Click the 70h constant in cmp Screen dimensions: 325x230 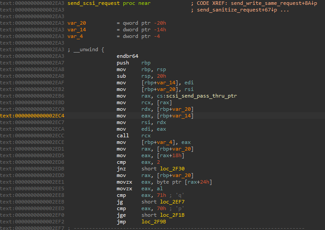coord(161,209)
